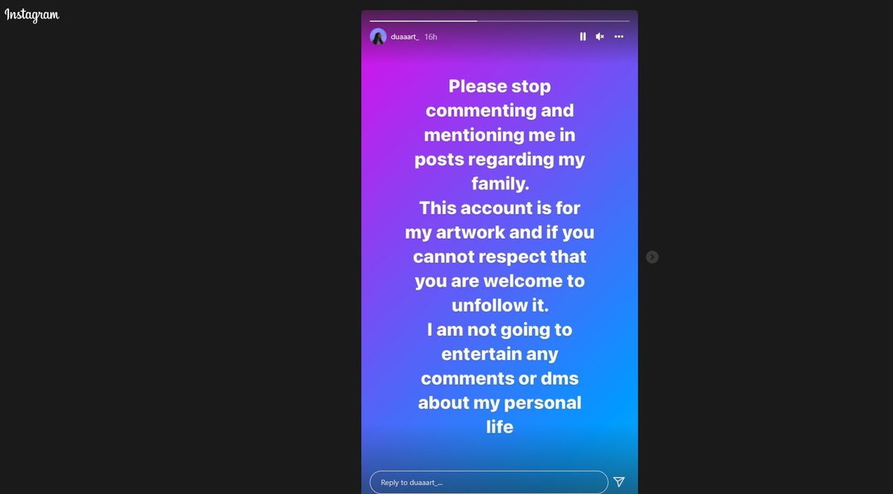Click the paper plane share icon
Screen dimensions: 893x494
619,482
